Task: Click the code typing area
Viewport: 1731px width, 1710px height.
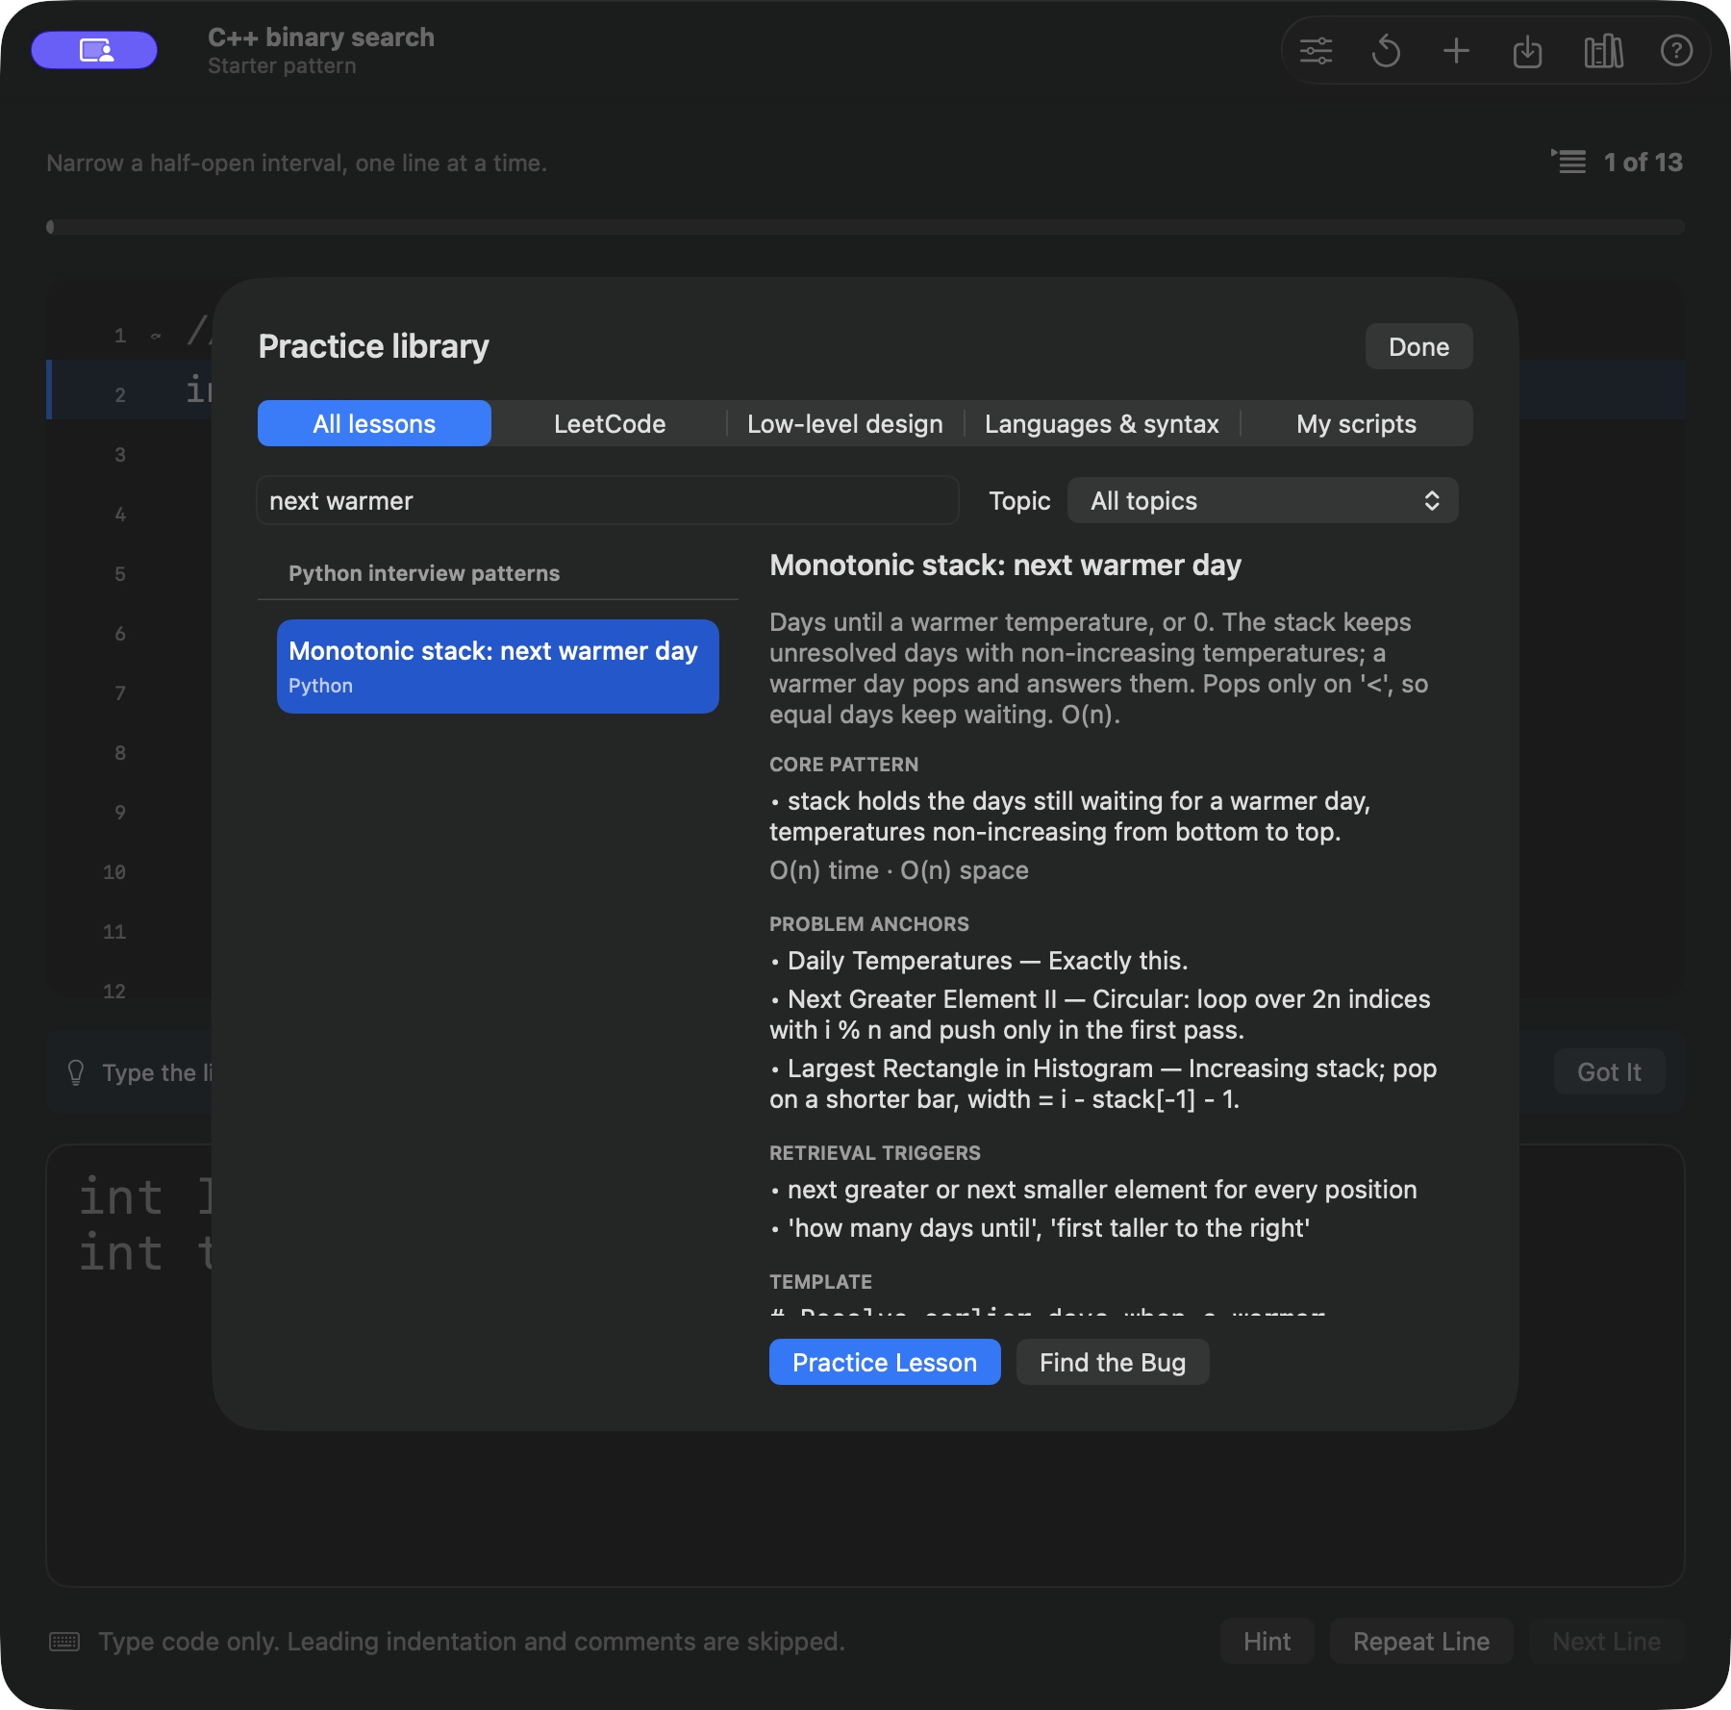Action: (x=865, y=1365)
